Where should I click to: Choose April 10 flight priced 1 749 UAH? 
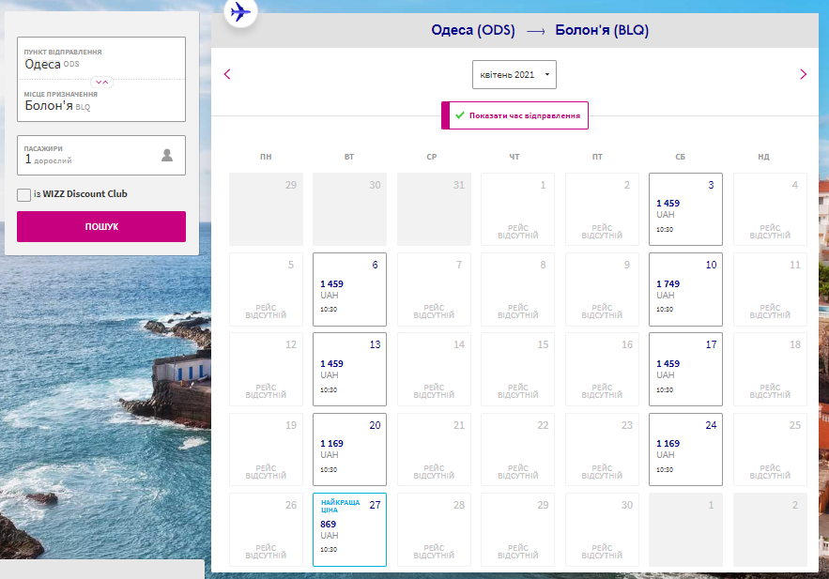click(685, 289)
